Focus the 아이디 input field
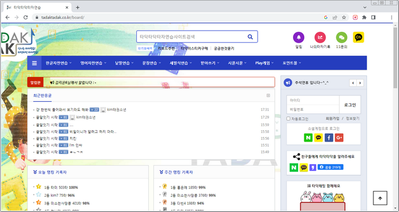399x212 pixels. tap(313, 100)
